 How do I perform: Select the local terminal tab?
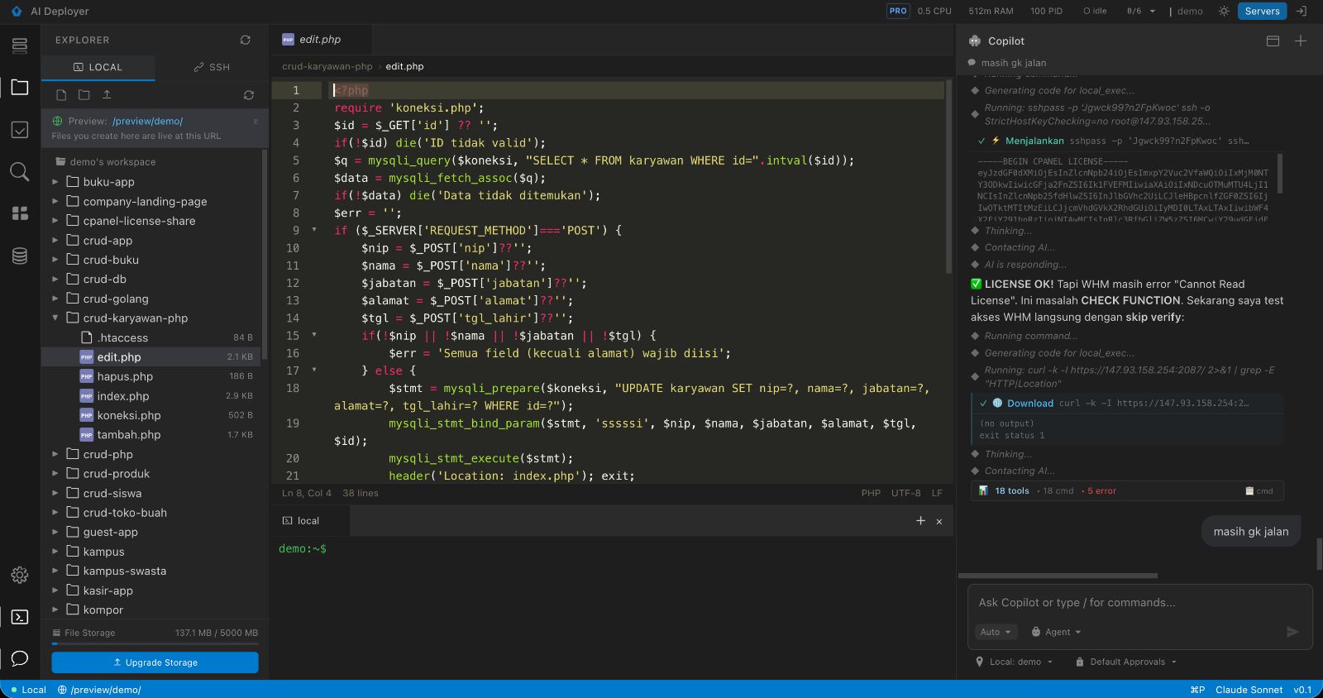309,520
